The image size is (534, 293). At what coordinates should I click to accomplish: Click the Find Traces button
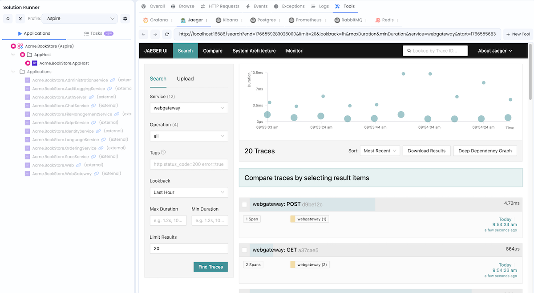(210, 267)
